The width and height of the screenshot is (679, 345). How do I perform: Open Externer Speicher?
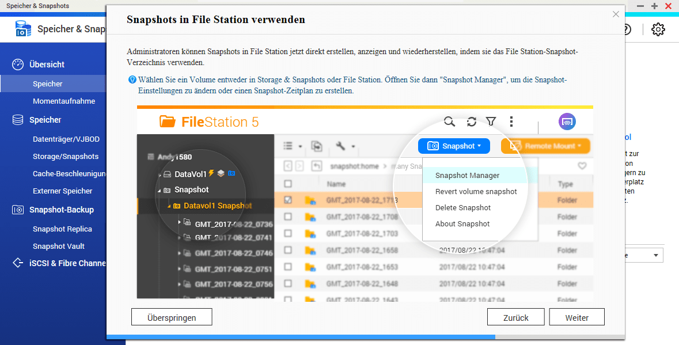click(63, 191)
